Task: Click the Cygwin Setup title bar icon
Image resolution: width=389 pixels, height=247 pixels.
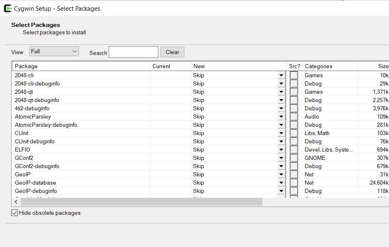Action: pyautogui.click(x=8, y=8)
